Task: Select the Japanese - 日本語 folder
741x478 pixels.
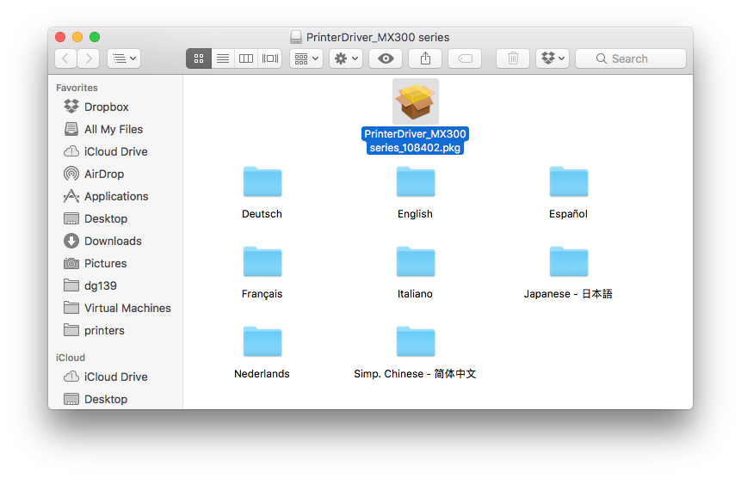Action: click(569, 261)
